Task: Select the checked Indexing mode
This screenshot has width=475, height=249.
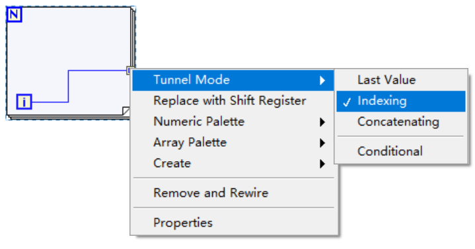Action: point(401,101)
